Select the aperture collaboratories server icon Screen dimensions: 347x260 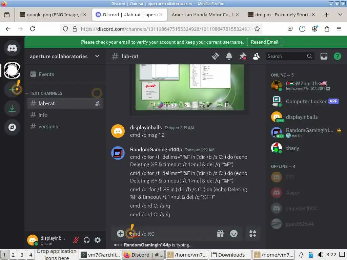pos(12,70)
